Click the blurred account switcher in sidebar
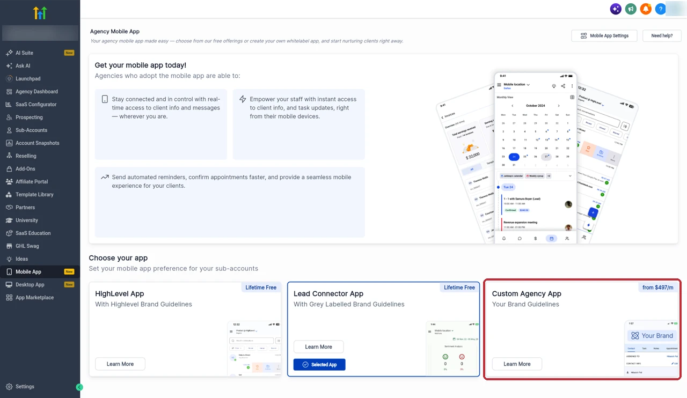The image size is (687, 398). coord(40,33)
